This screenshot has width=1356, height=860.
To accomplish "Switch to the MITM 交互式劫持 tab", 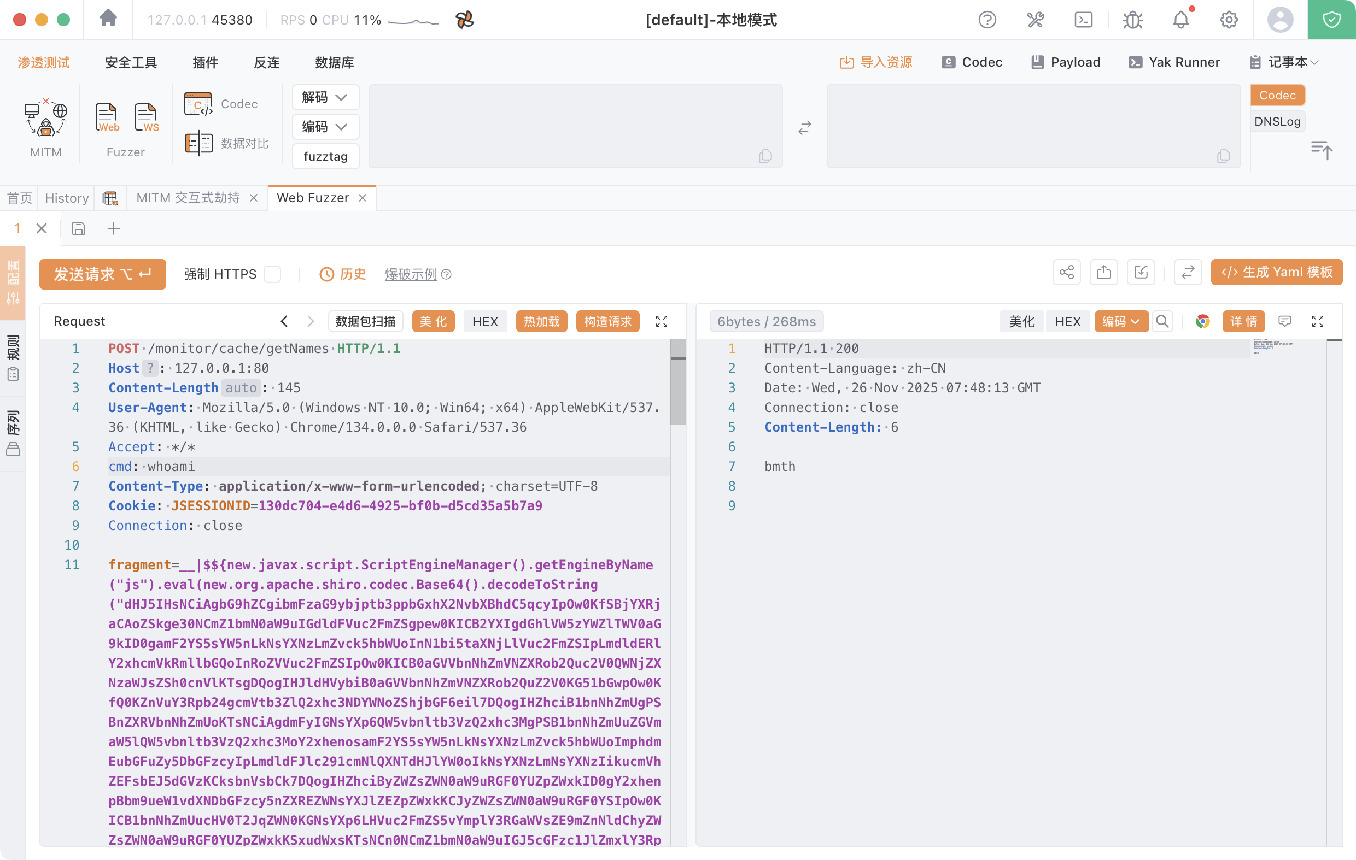I will [x=188, y=198].
